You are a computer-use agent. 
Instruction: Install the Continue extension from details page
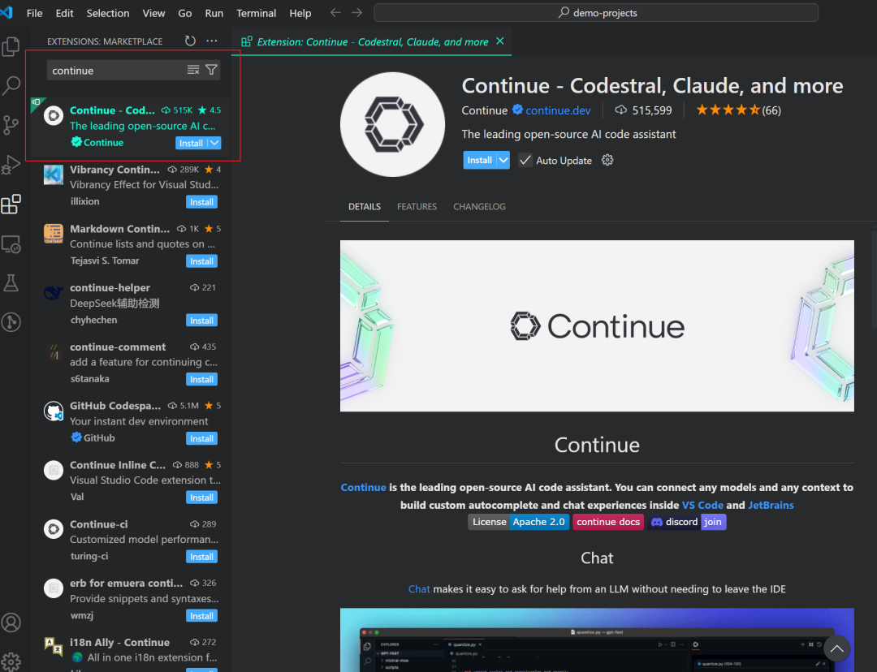pyautogui.click(x=480, y=160)
